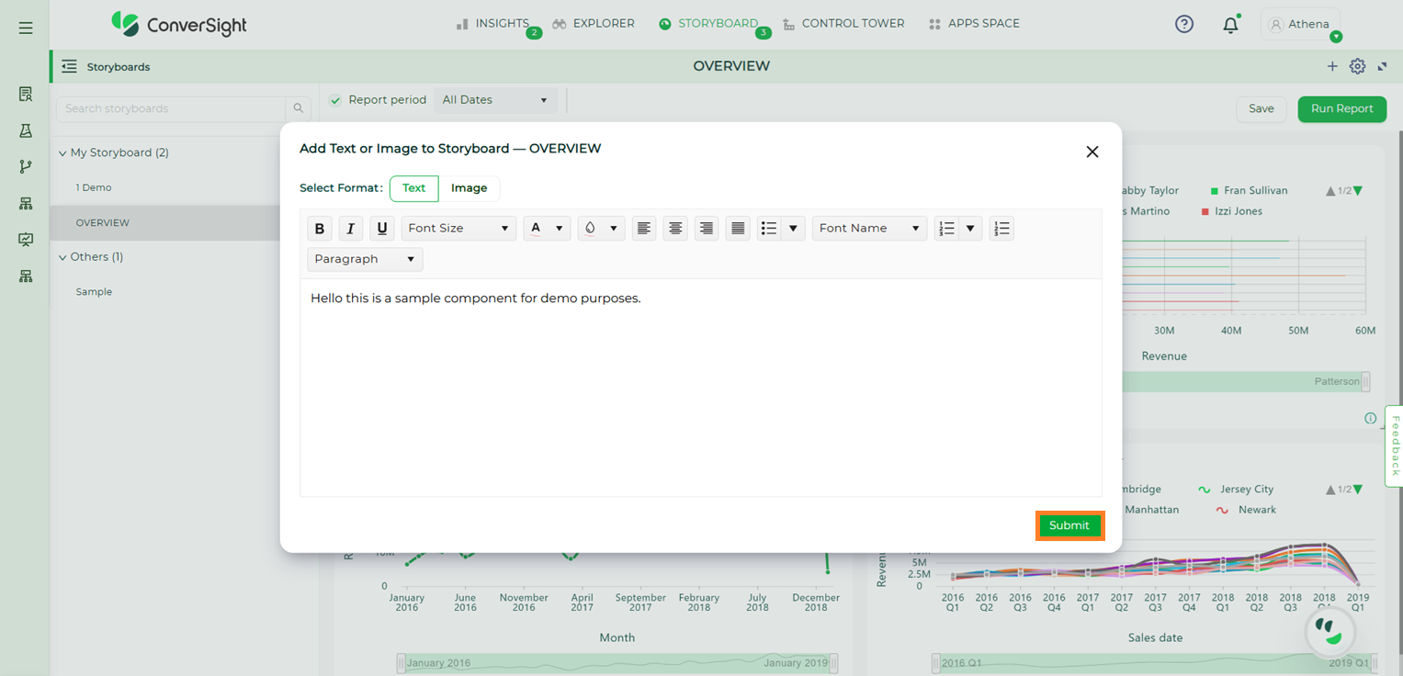This screenshot has width=1403, height=676.
Task: Click the standalone numbered list icon at toolbar end
Action: [x=1001, y=229]
